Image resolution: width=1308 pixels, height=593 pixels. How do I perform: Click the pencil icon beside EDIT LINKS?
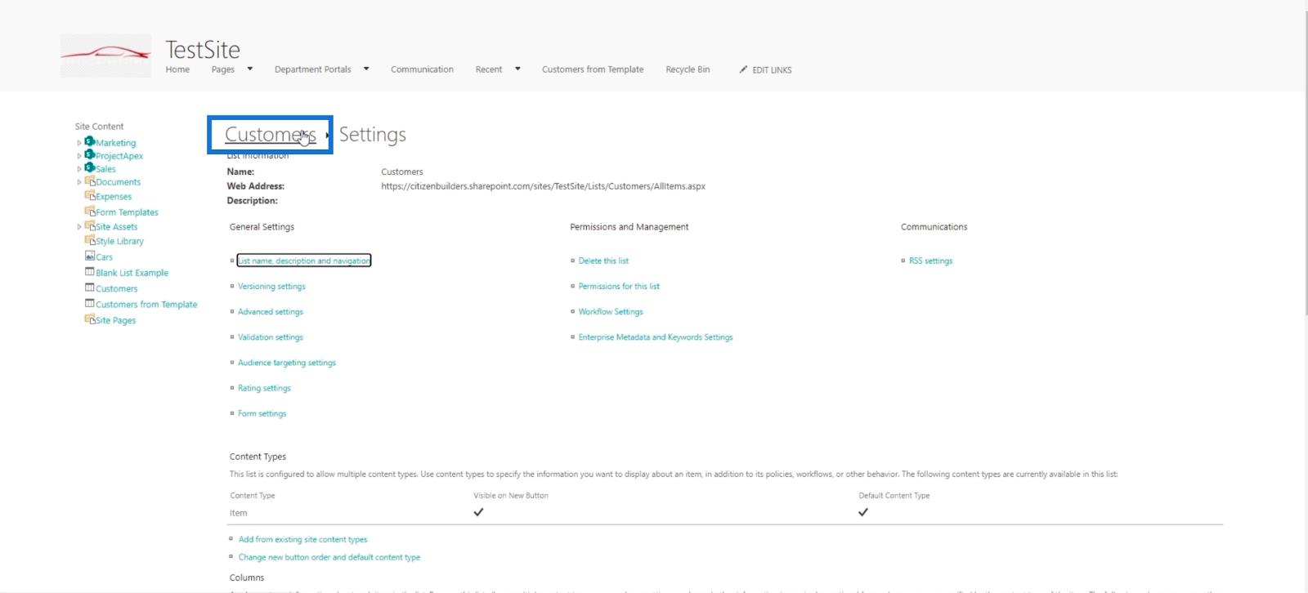743,69
